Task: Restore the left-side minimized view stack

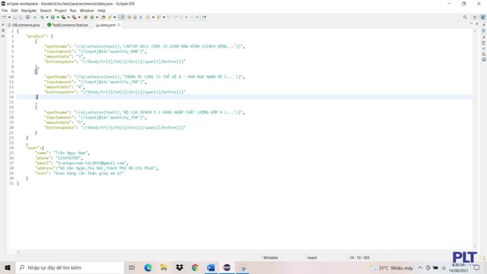Action: click(x=3, y=25)
